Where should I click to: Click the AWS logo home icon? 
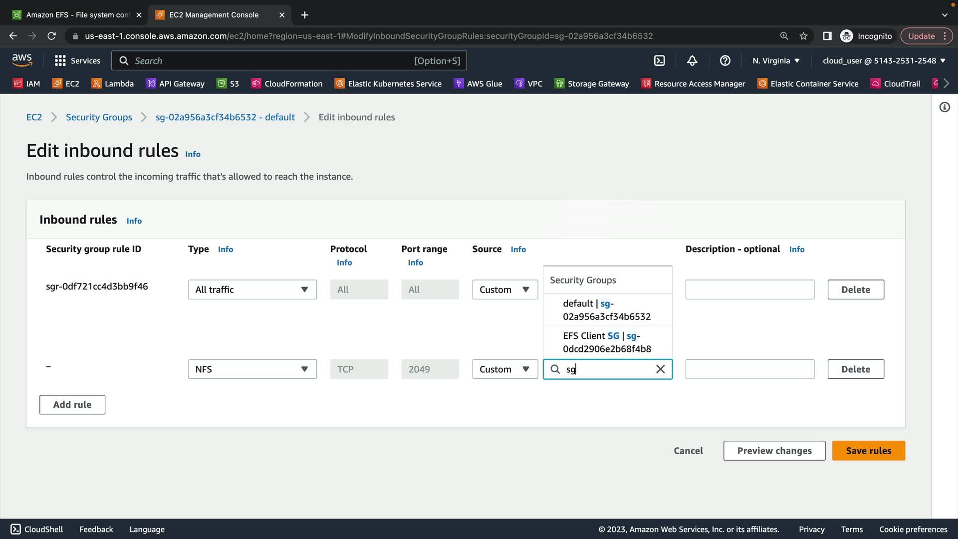pos(22,60)
